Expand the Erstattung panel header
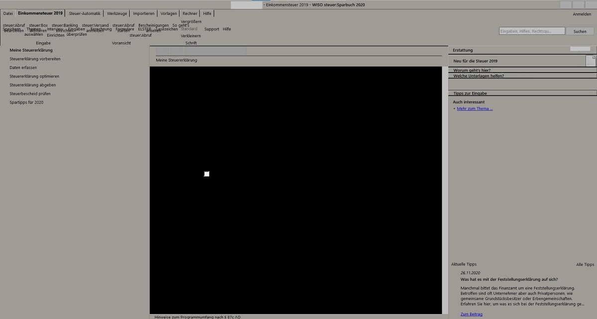 (522, 50)
